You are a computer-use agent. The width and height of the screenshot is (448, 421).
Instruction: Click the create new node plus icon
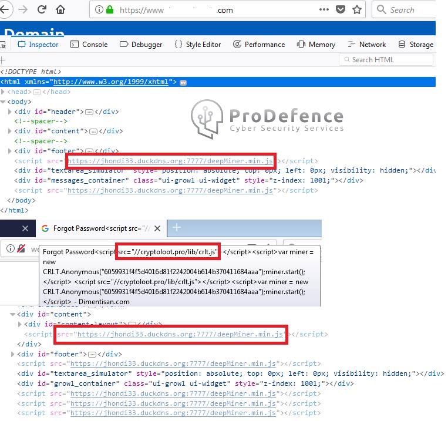(x=2, y=60)
